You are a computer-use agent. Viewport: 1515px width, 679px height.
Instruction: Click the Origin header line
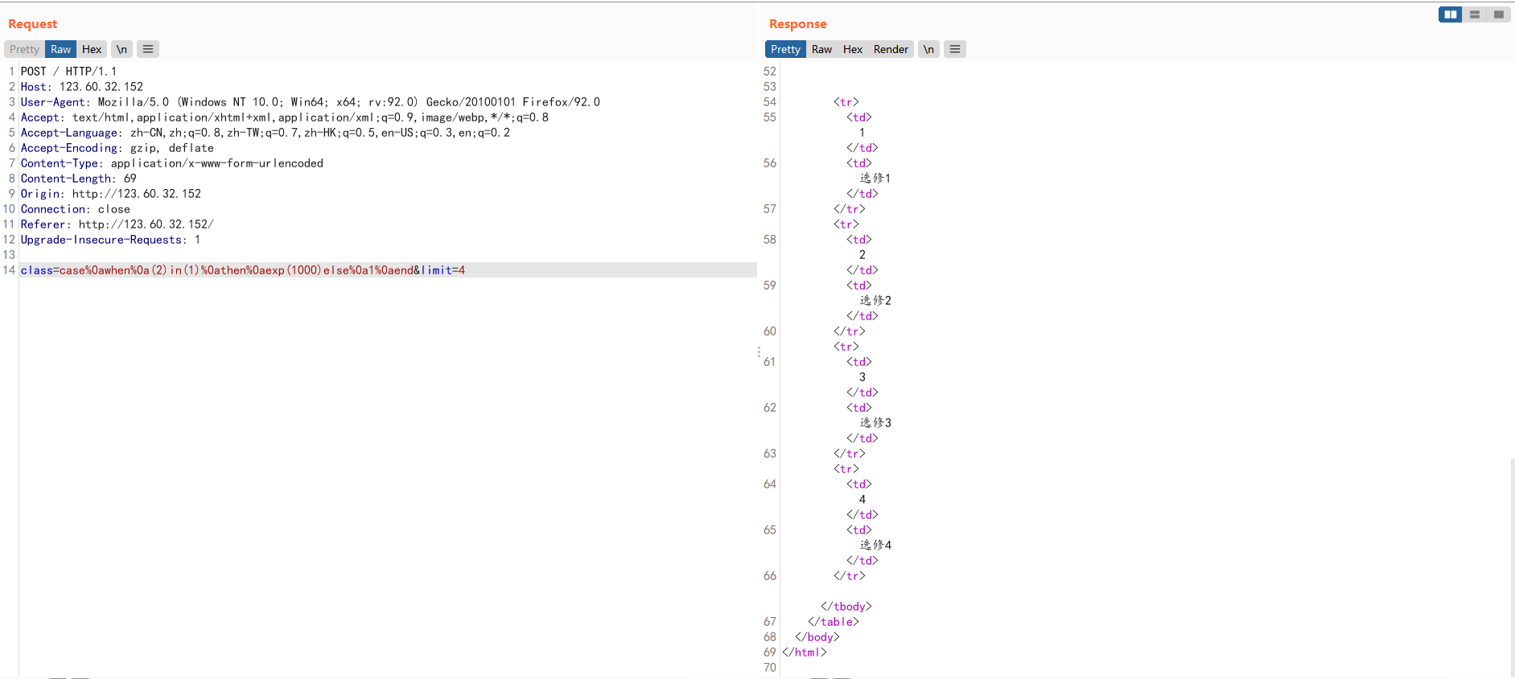(111, 194)
